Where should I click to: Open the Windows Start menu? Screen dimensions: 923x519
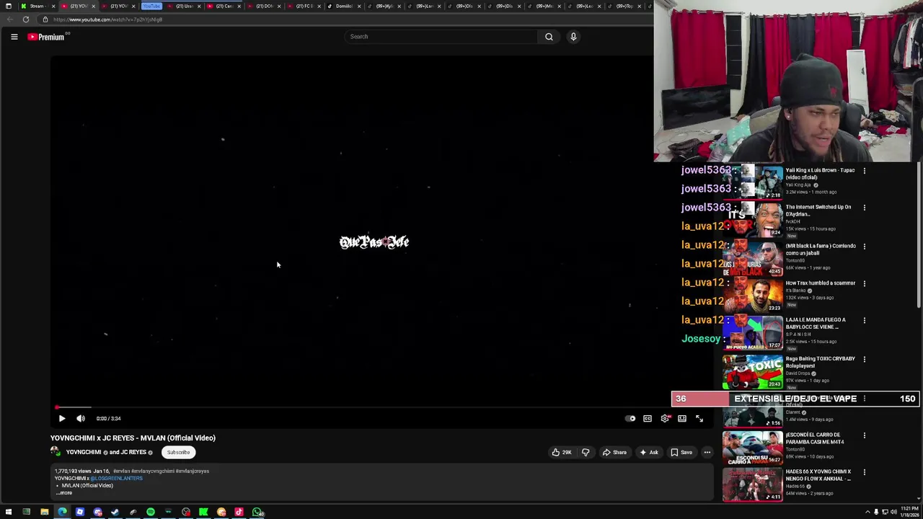pyautogui.click(x=9, y=513)
